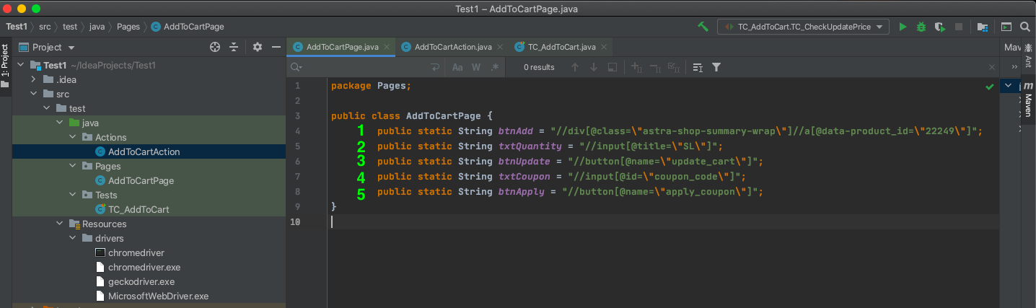This screenshot has height=308, width=1036.
Task: Collapse all nodes in the Project panel
Action: coord(234,47)
